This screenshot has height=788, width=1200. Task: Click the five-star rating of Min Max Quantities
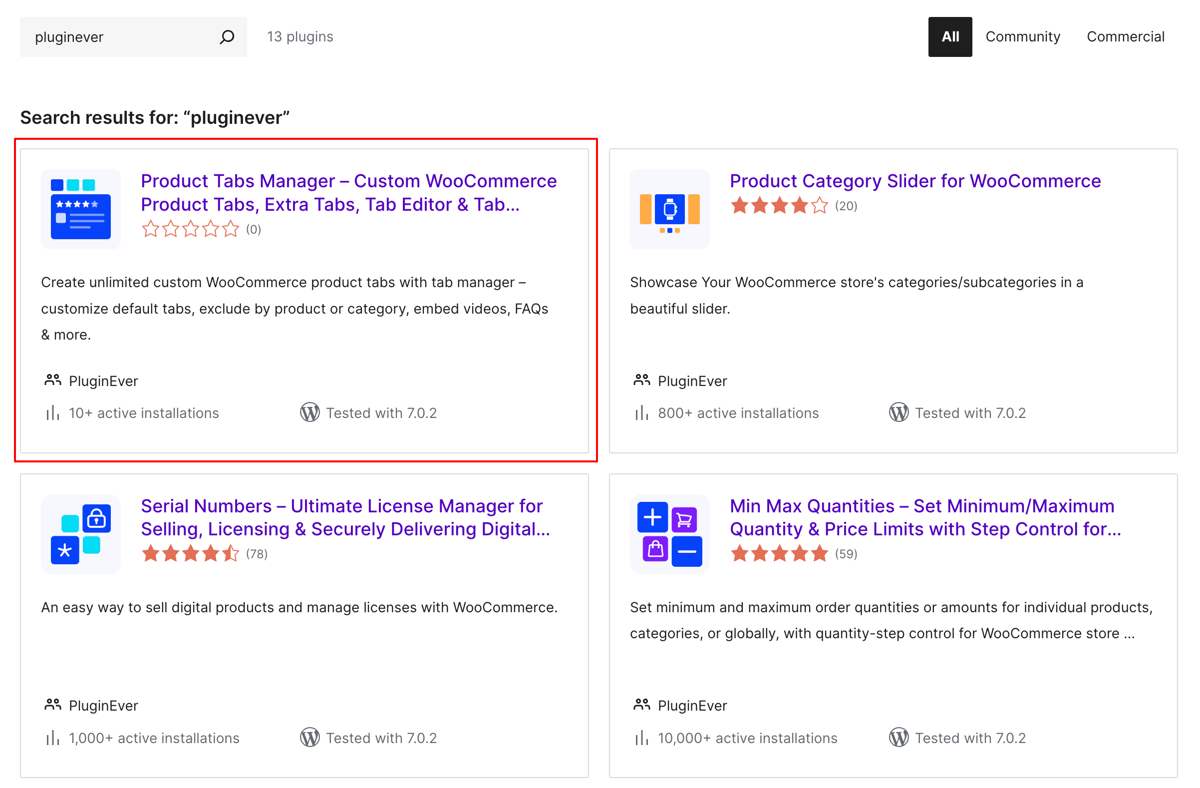click(x=780, y=553)
